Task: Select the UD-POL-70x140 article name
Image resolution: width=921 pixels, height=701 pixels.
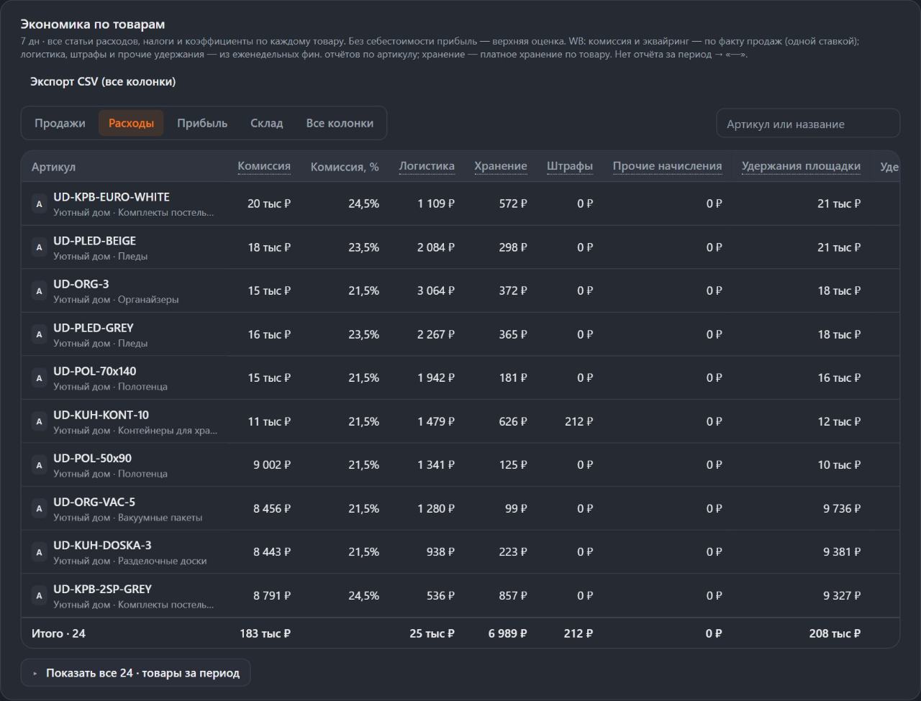Action: coord(94,371)
